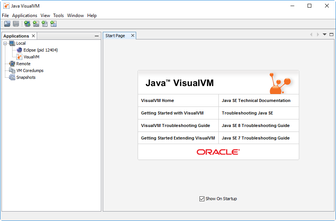
Task: Close the Start Page tab
Action: point(133,36)
